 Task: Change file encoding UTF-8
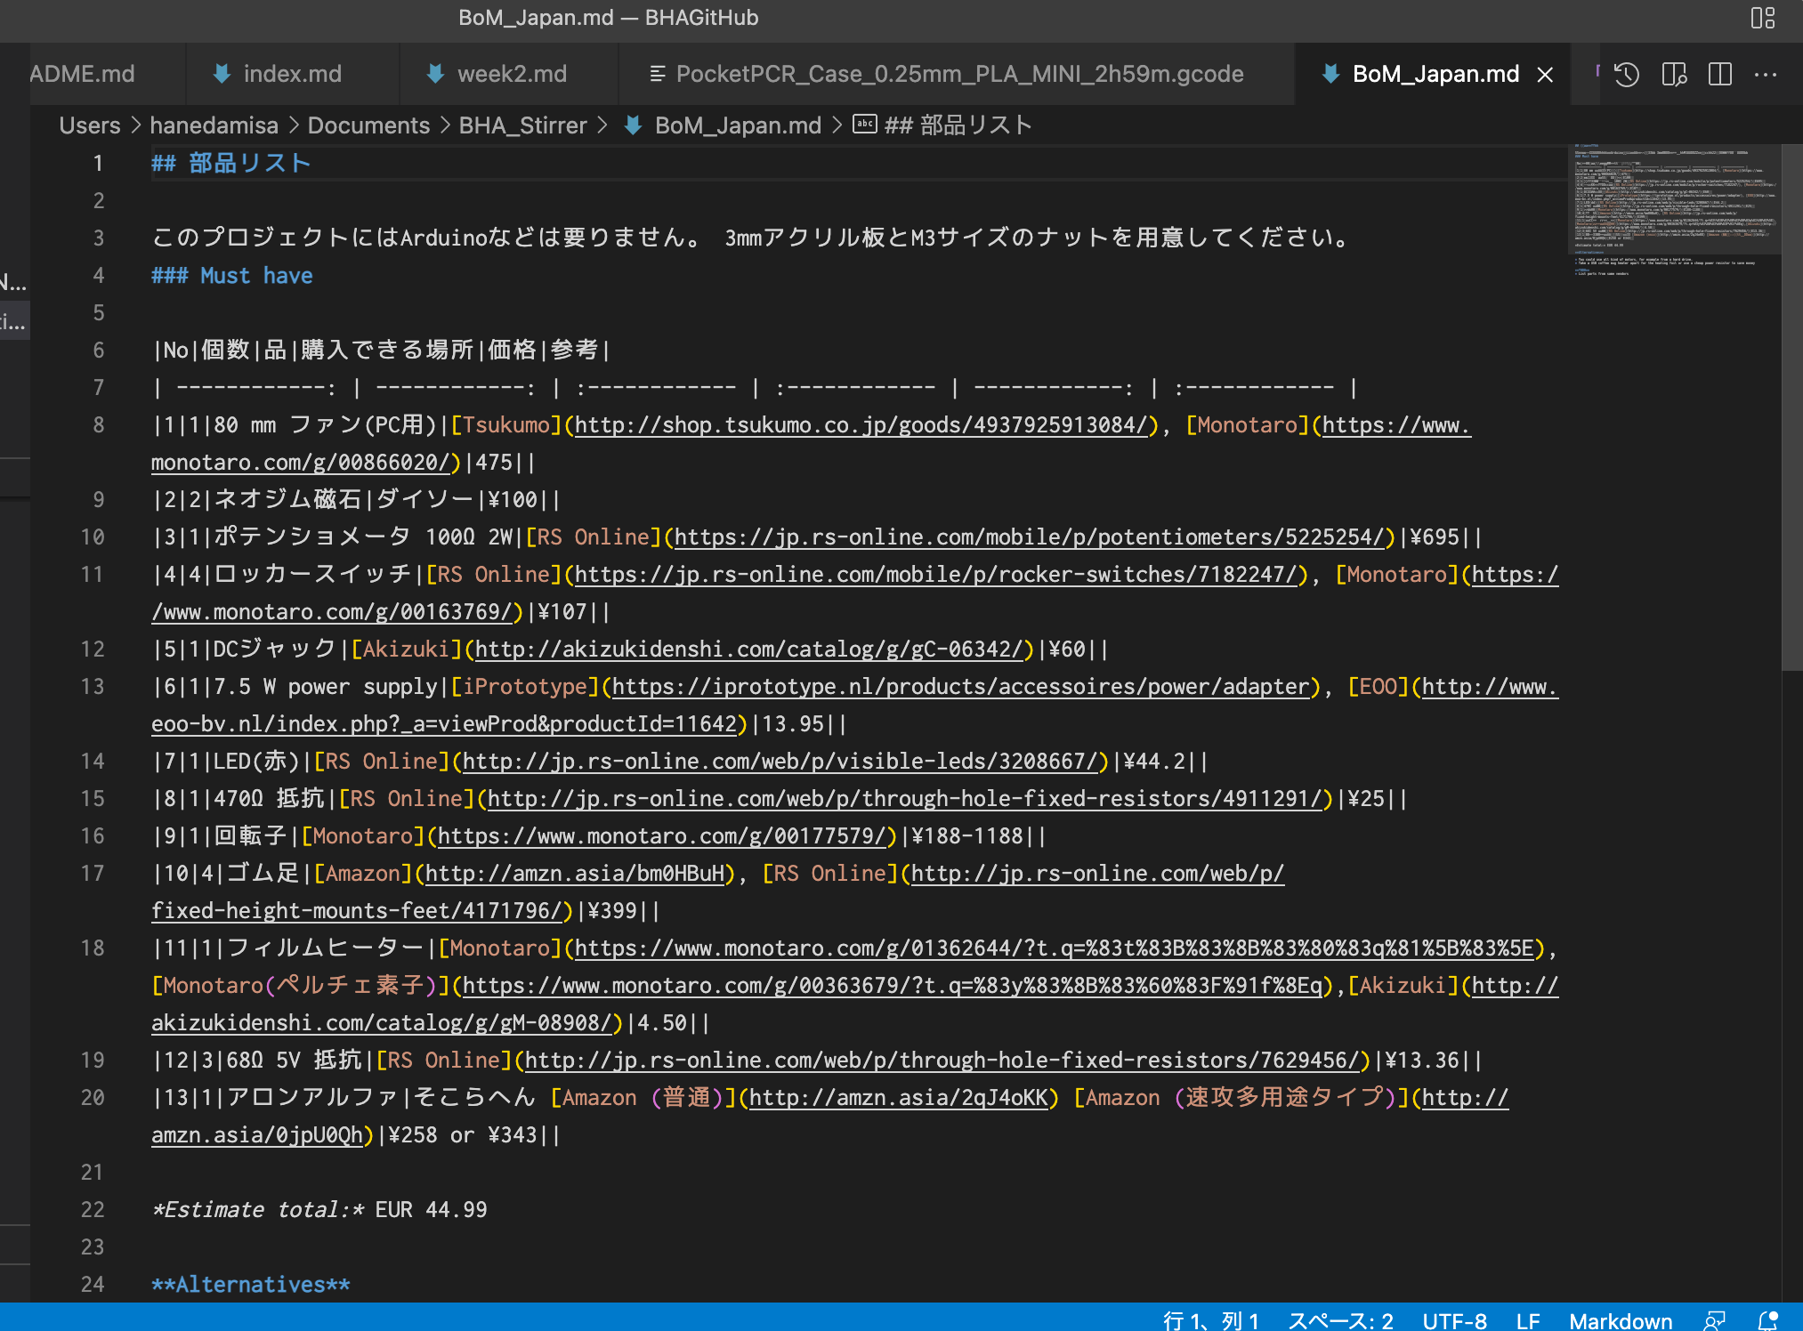point(1454,1321)
